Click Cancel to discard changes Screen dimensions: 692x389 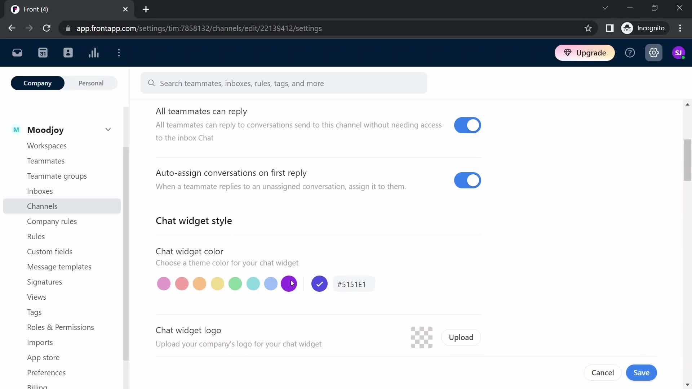(x=603, y=372)
